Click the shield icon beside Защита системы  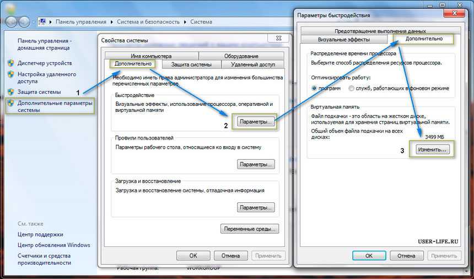click(x=10, y=92)
